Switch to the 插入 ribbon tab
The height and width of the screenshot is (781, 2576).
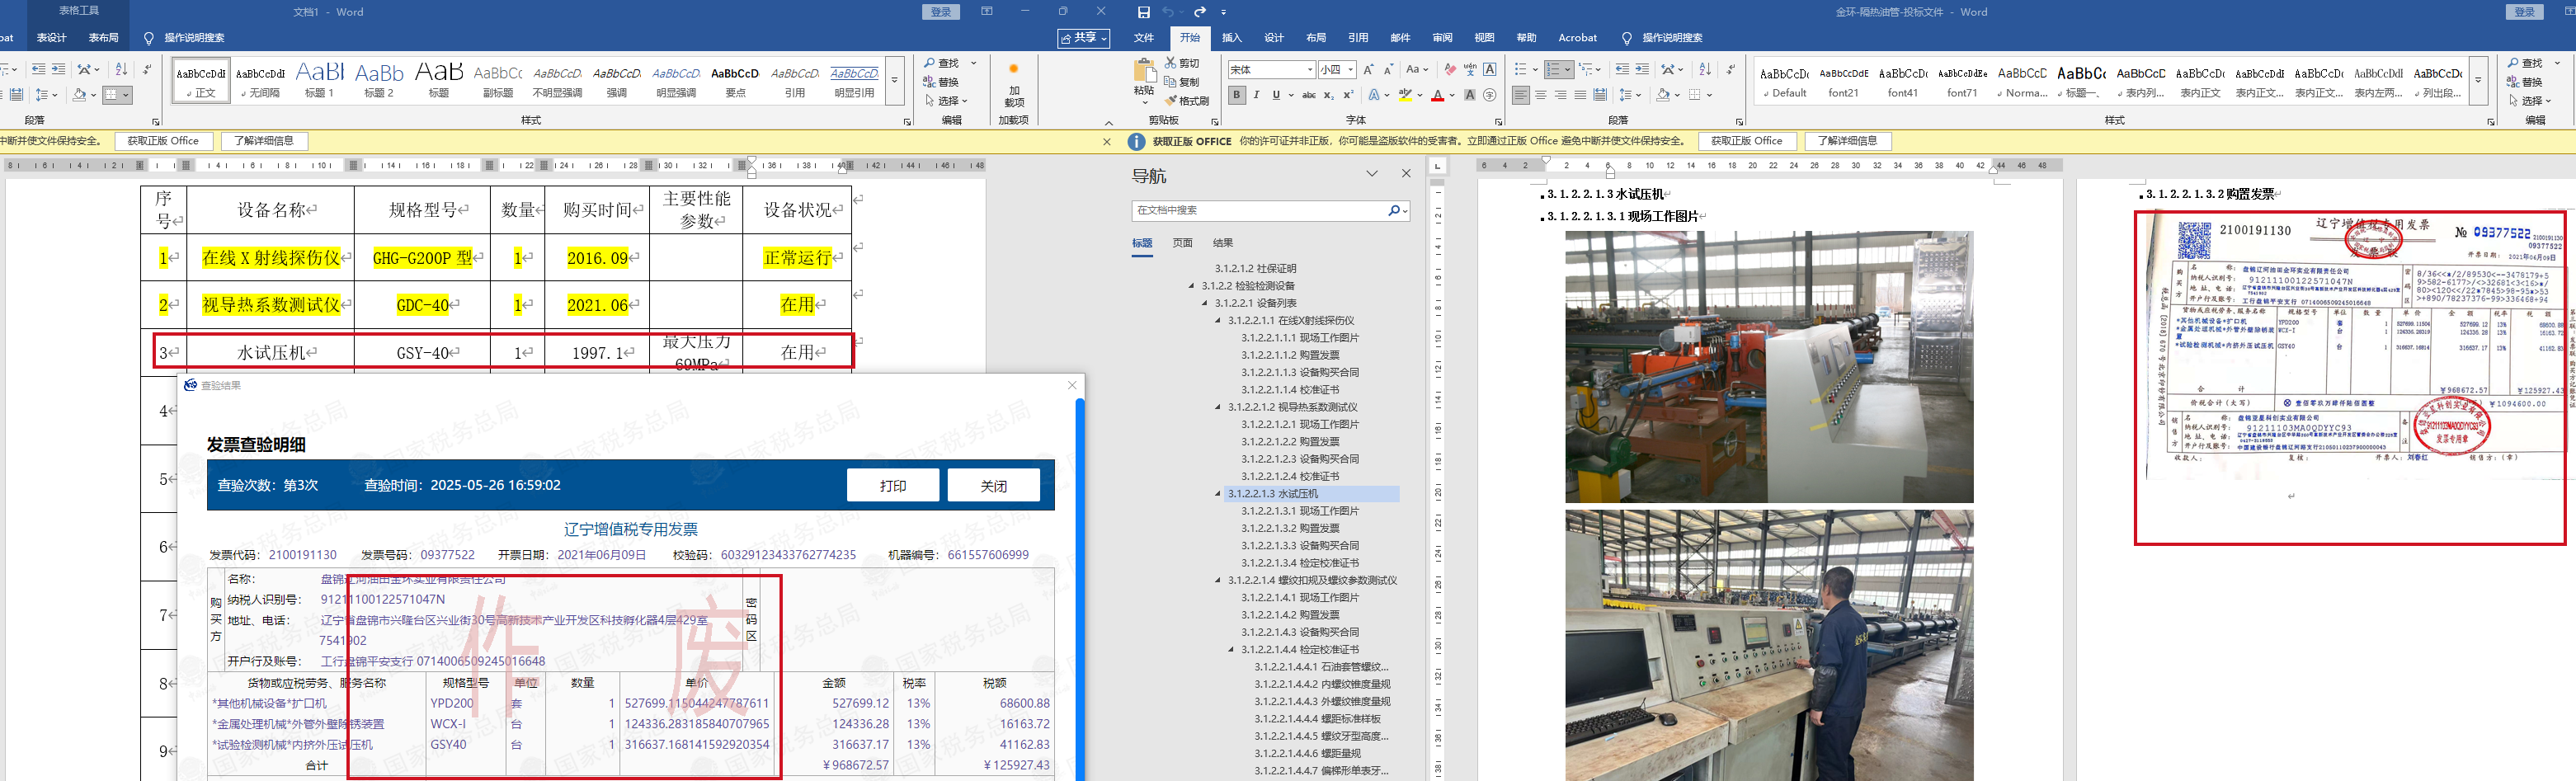pyautogui.click(x=1231, y=38)
